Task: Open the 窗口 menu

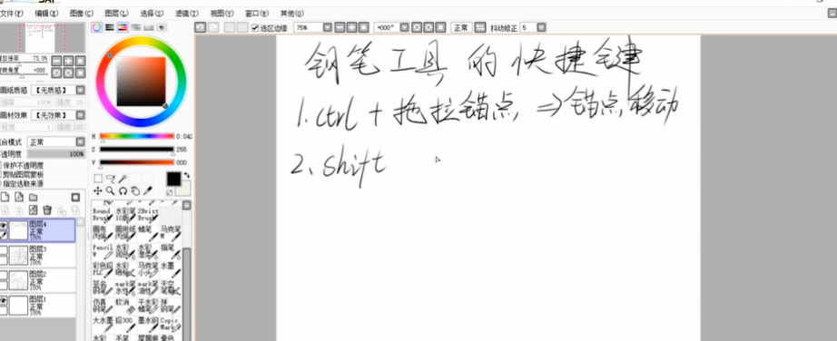Action: [257, 14]
